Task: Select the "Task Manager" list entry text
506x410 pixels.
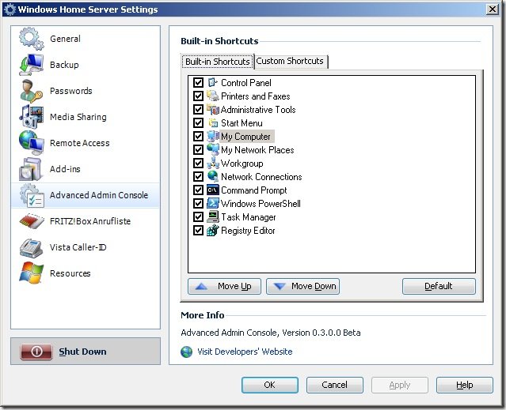Action: 249,217
